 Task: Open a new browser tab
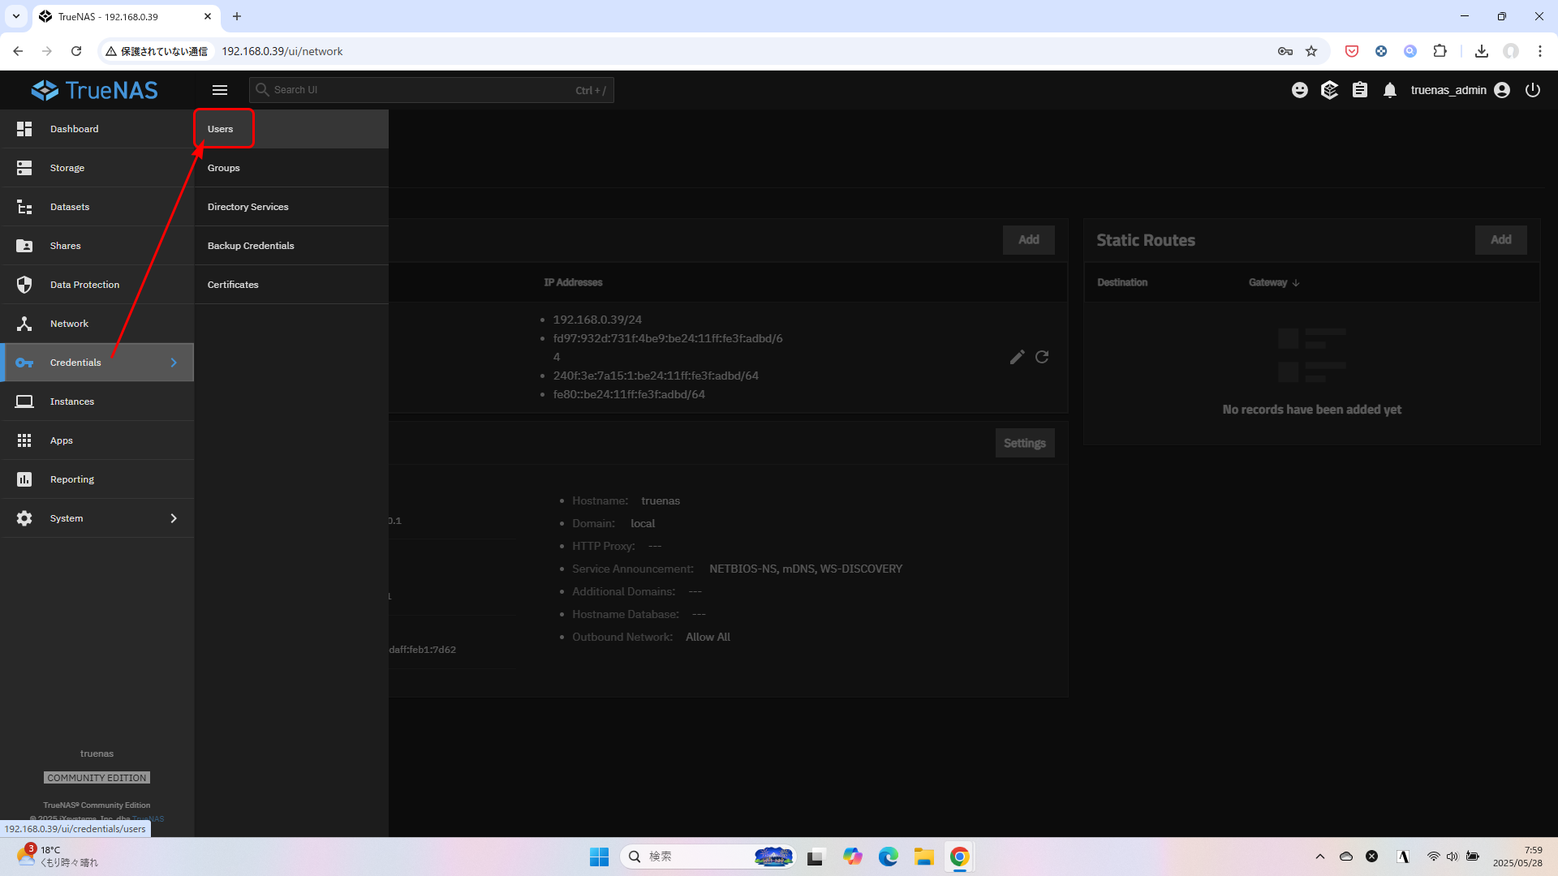click(237, 16)
